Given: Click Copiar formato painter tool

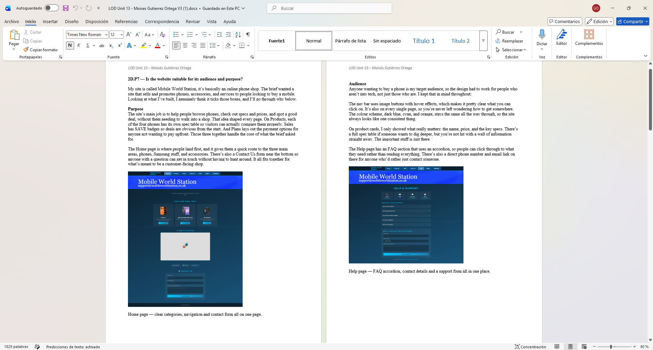Looking at the screenshot, I should pos(40,50).
